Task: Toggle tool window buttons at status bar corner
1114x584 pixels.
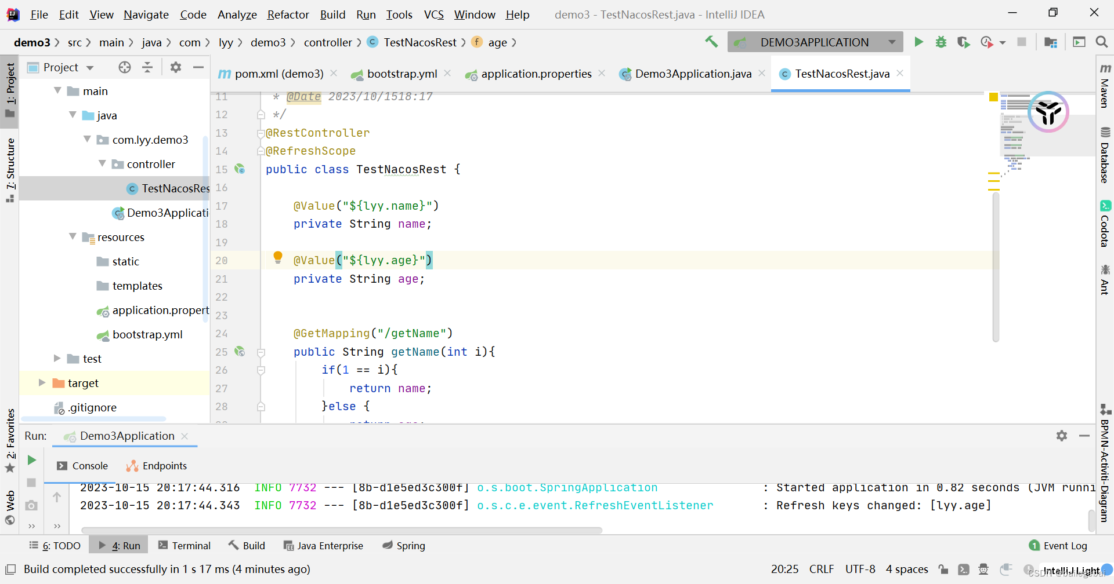Action: 10,570
